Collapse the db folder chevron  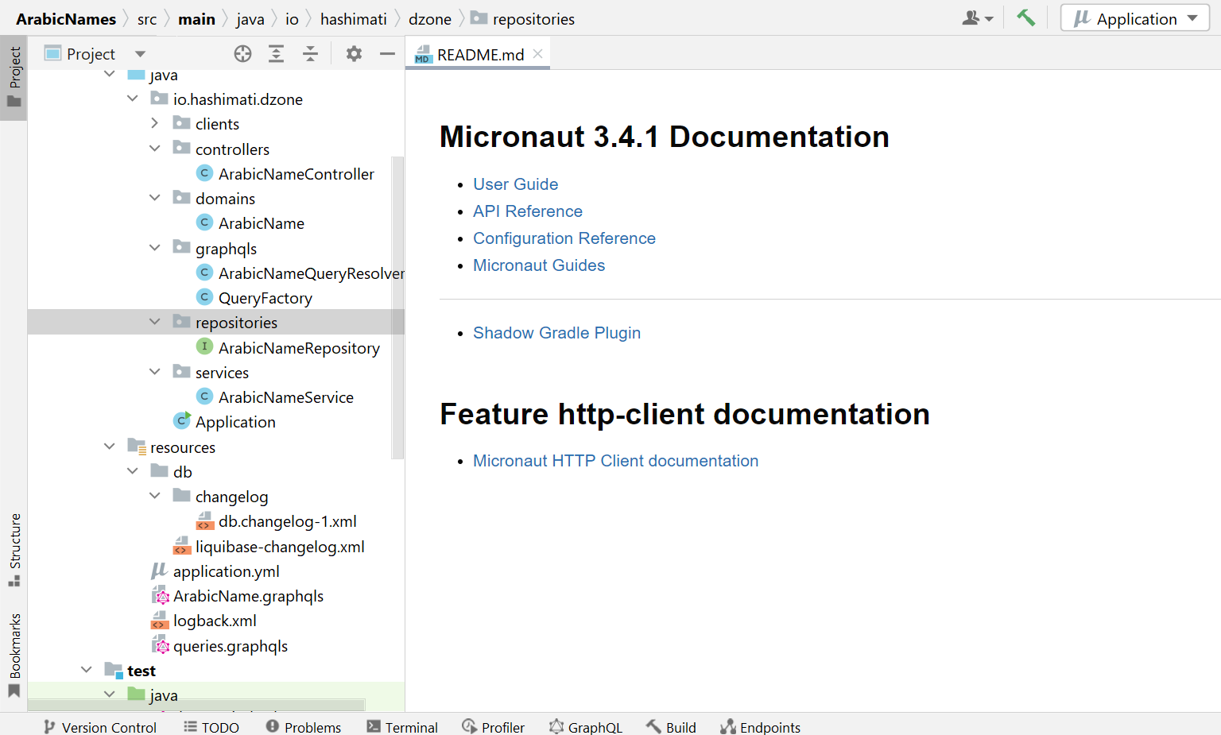tap(133, 471)
